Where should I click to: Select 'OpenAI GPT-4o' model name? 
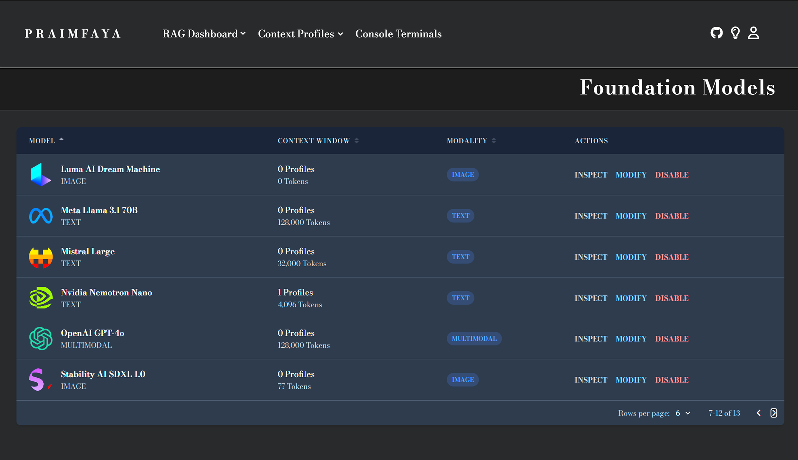pyautogui.click(x=92, y=333)
